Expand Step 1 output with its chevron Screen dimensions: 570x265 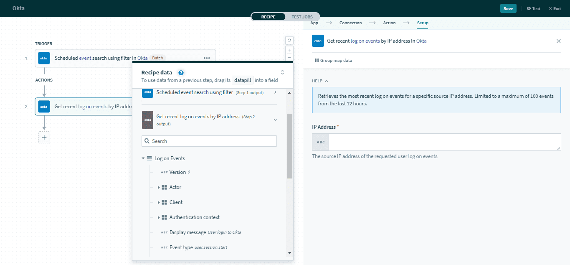[275, 92]
